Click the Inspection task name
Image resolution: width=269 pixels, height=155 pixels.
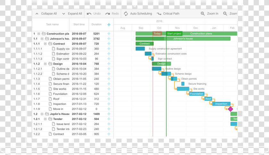tap(60, 104)
